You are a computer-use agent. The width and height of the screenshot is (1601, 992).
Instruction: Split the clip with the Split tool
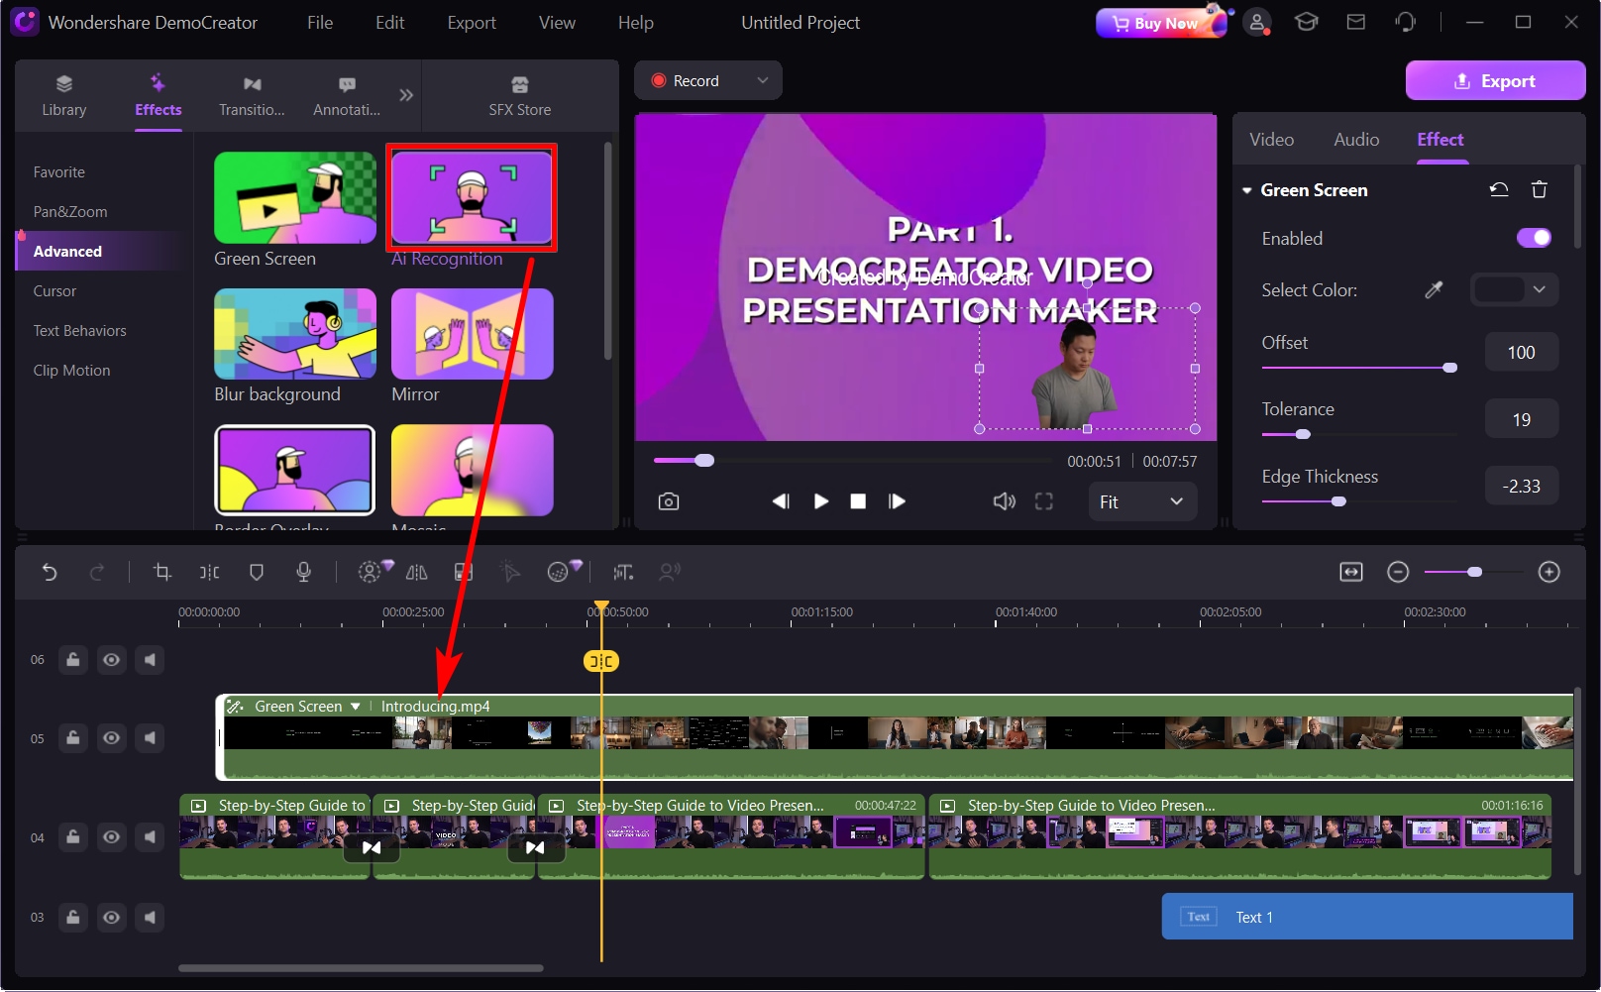209,572
